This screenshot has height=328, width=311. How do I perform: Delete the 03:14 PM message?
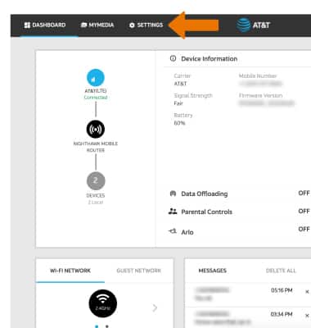point(307,316)
